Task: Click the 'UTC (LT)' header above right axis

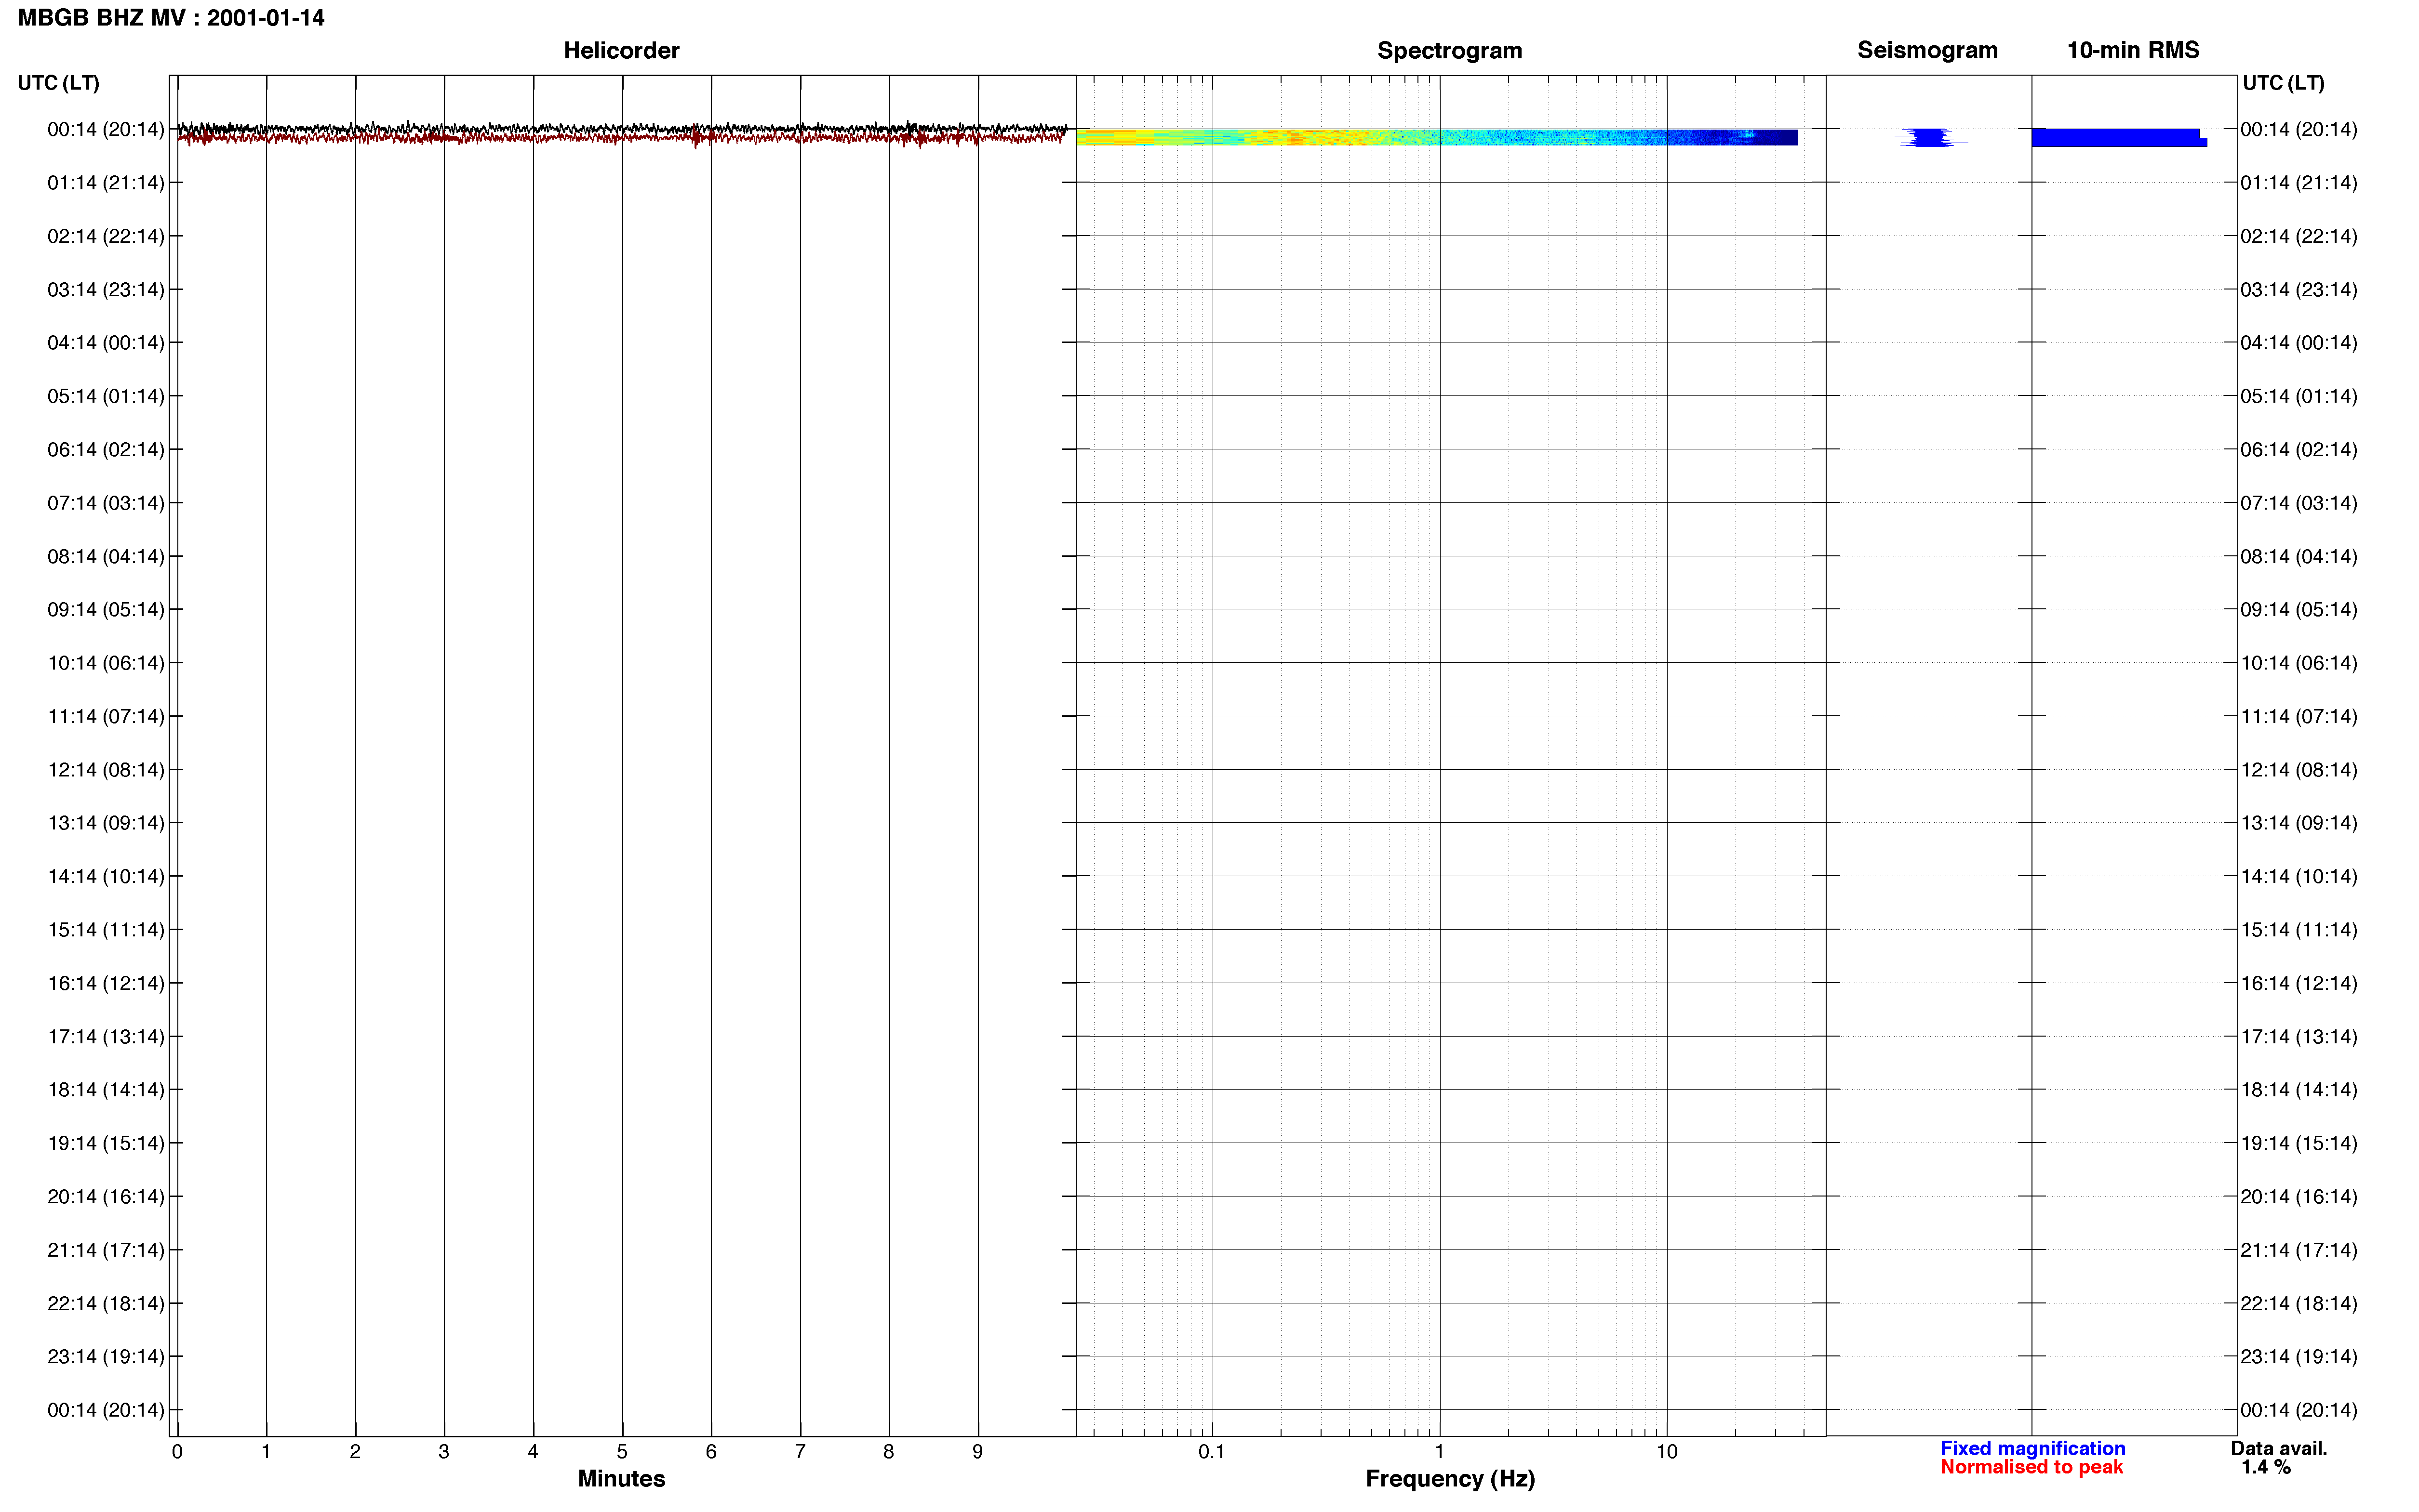Action: click(x=2283, y=83)
